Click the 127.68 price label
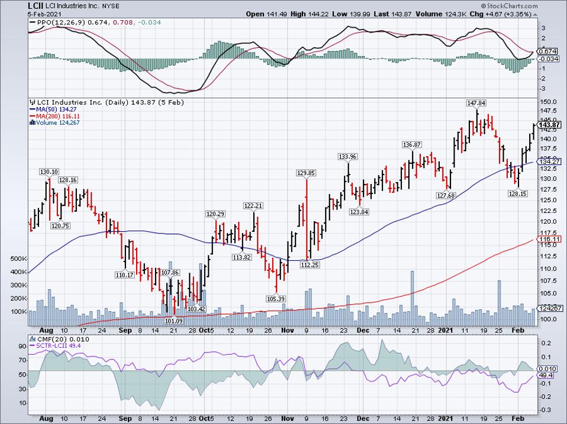This screenshot has height=424, width=567. (x=446, y=195)
